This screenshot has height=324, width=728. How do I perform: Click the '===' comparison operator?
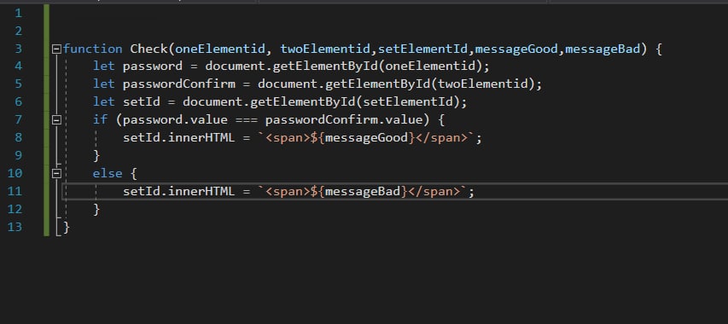[246, 120]
